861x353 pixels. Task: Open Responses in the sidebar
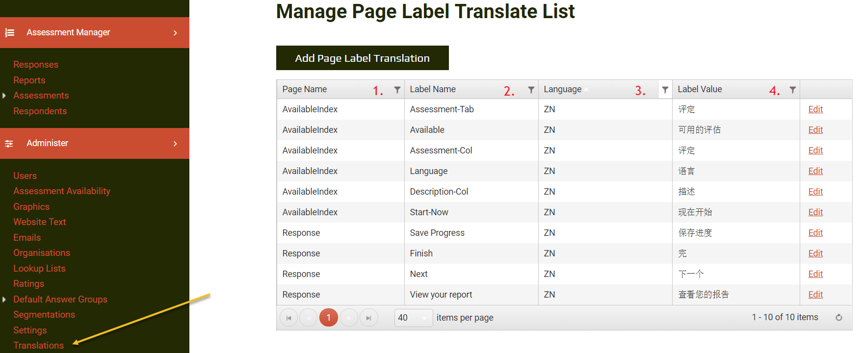coord(36,65)
